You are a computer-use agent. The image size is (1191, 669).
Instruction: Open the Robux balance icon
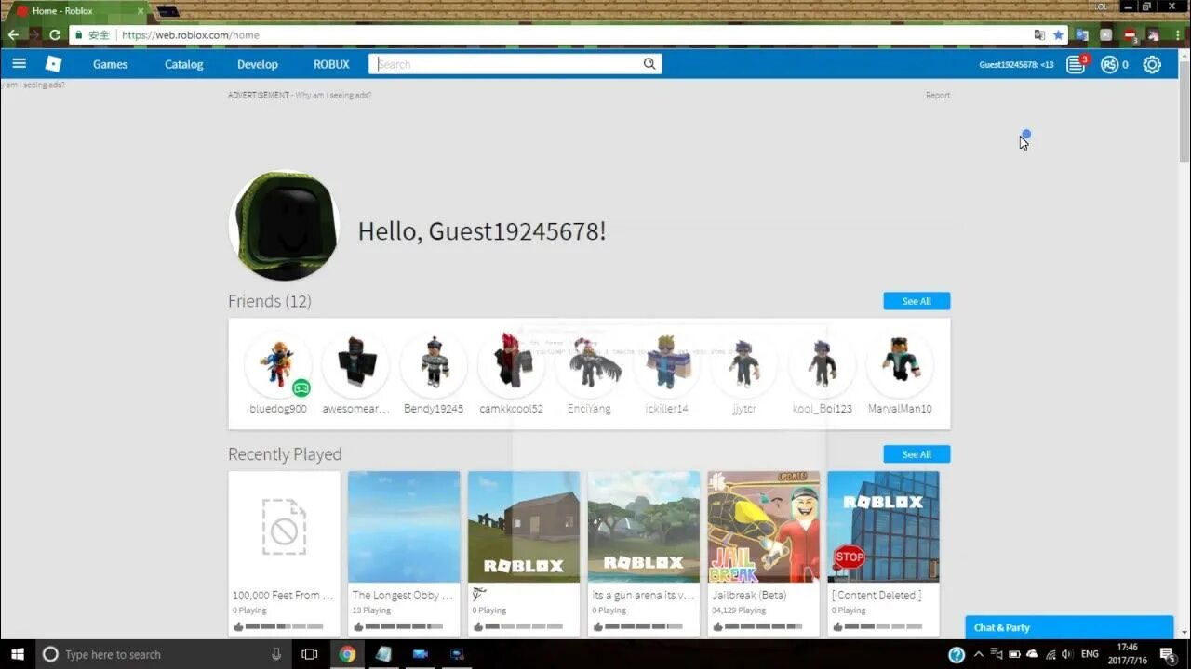pos(1109,64)
